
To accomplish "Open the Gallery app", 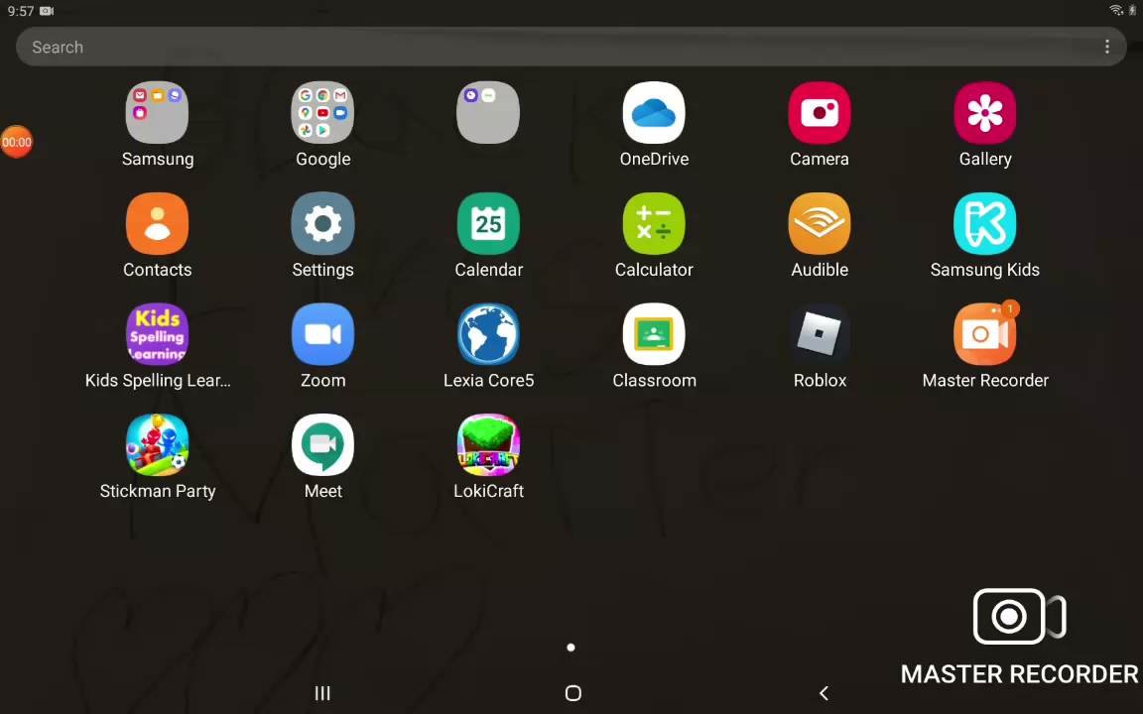I will coord(984,114).
